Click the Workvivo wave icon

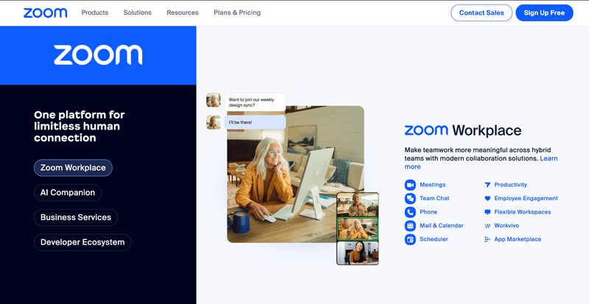487,226
